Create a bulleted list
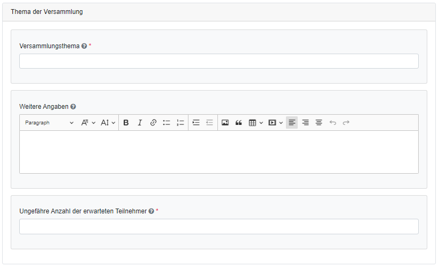The height and width of the screenshot is (267, 438). [167, 123]
